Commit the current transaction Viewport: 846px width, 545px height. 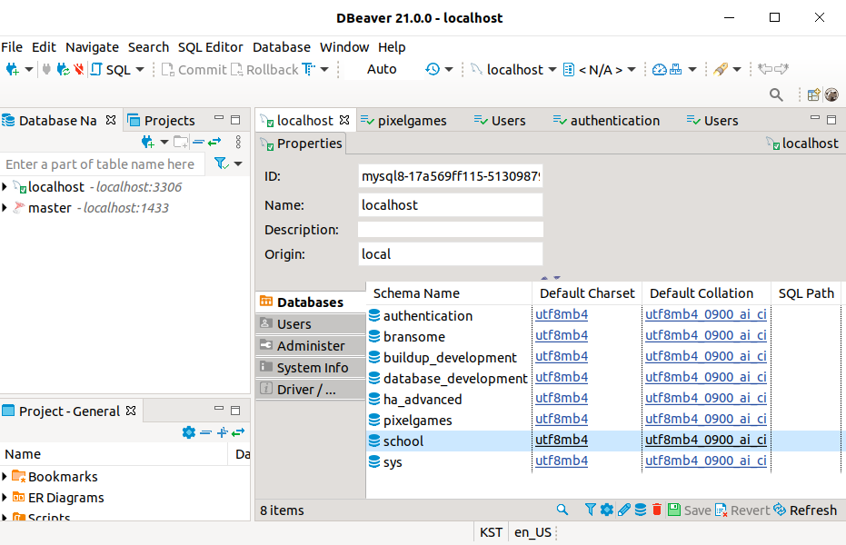pos(194,69)
